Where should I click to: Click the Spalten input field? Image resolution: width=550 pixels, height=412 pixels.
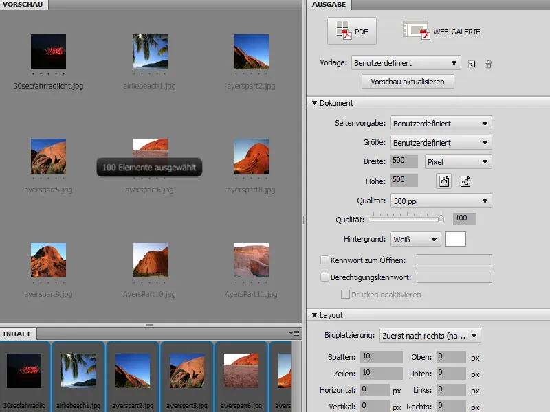tap(382, 356)
